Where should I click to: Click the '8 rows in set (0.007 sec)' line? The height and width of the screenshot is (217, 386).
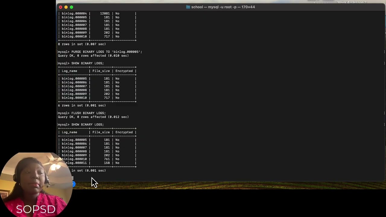click(x=82, y=44)
